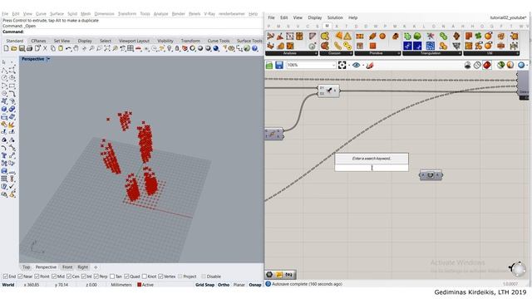The width and height of the screenshot is (532, 299).
Task: Toggle Osnap in status bar
Action: click(255, 285)
